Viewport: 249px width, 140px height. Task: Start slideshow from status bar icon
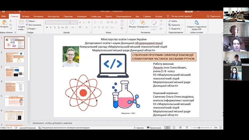click(187, 128)
